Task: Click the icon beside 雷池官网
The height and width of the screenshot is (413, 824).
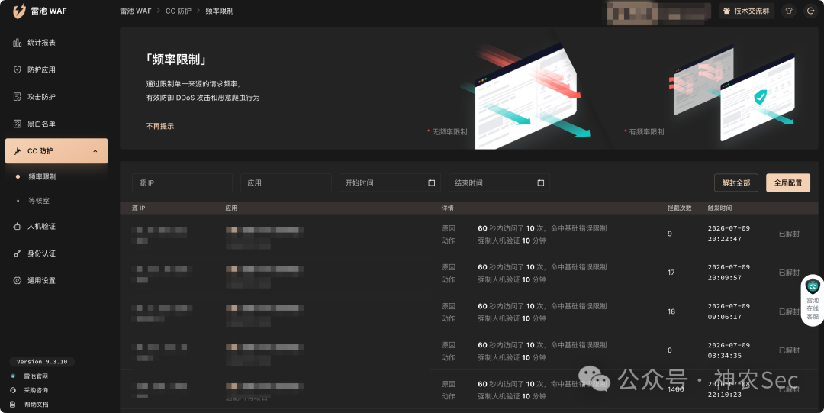Action: point(13,376)
